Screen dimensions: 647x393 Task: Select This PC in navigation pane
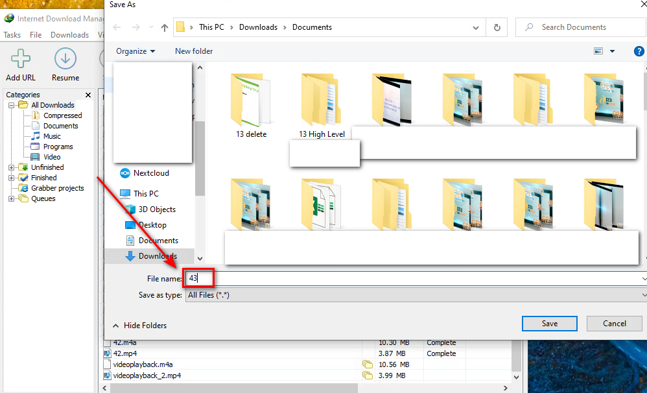click(x=146, y=194)
